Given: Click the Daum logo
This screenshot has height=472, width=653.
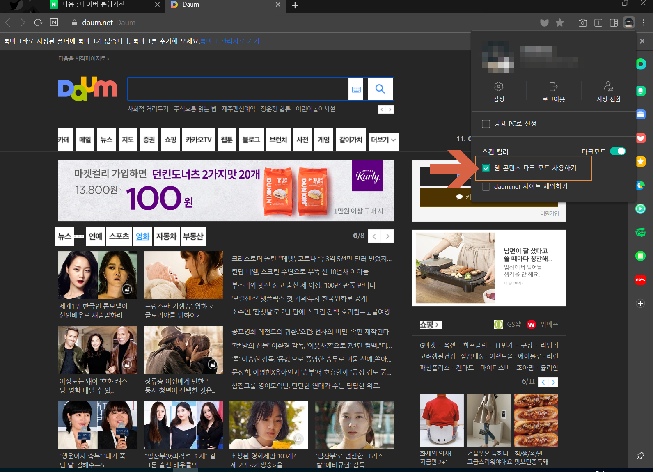Looking at the screenshot, I should pos(87,89).
